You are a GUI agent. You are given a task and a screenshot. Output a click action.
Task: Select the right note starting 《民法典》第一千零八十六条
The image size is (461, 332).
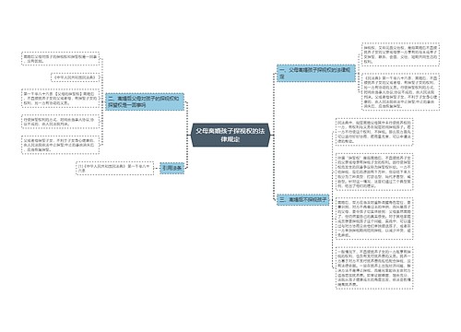[x=400, y=91]
